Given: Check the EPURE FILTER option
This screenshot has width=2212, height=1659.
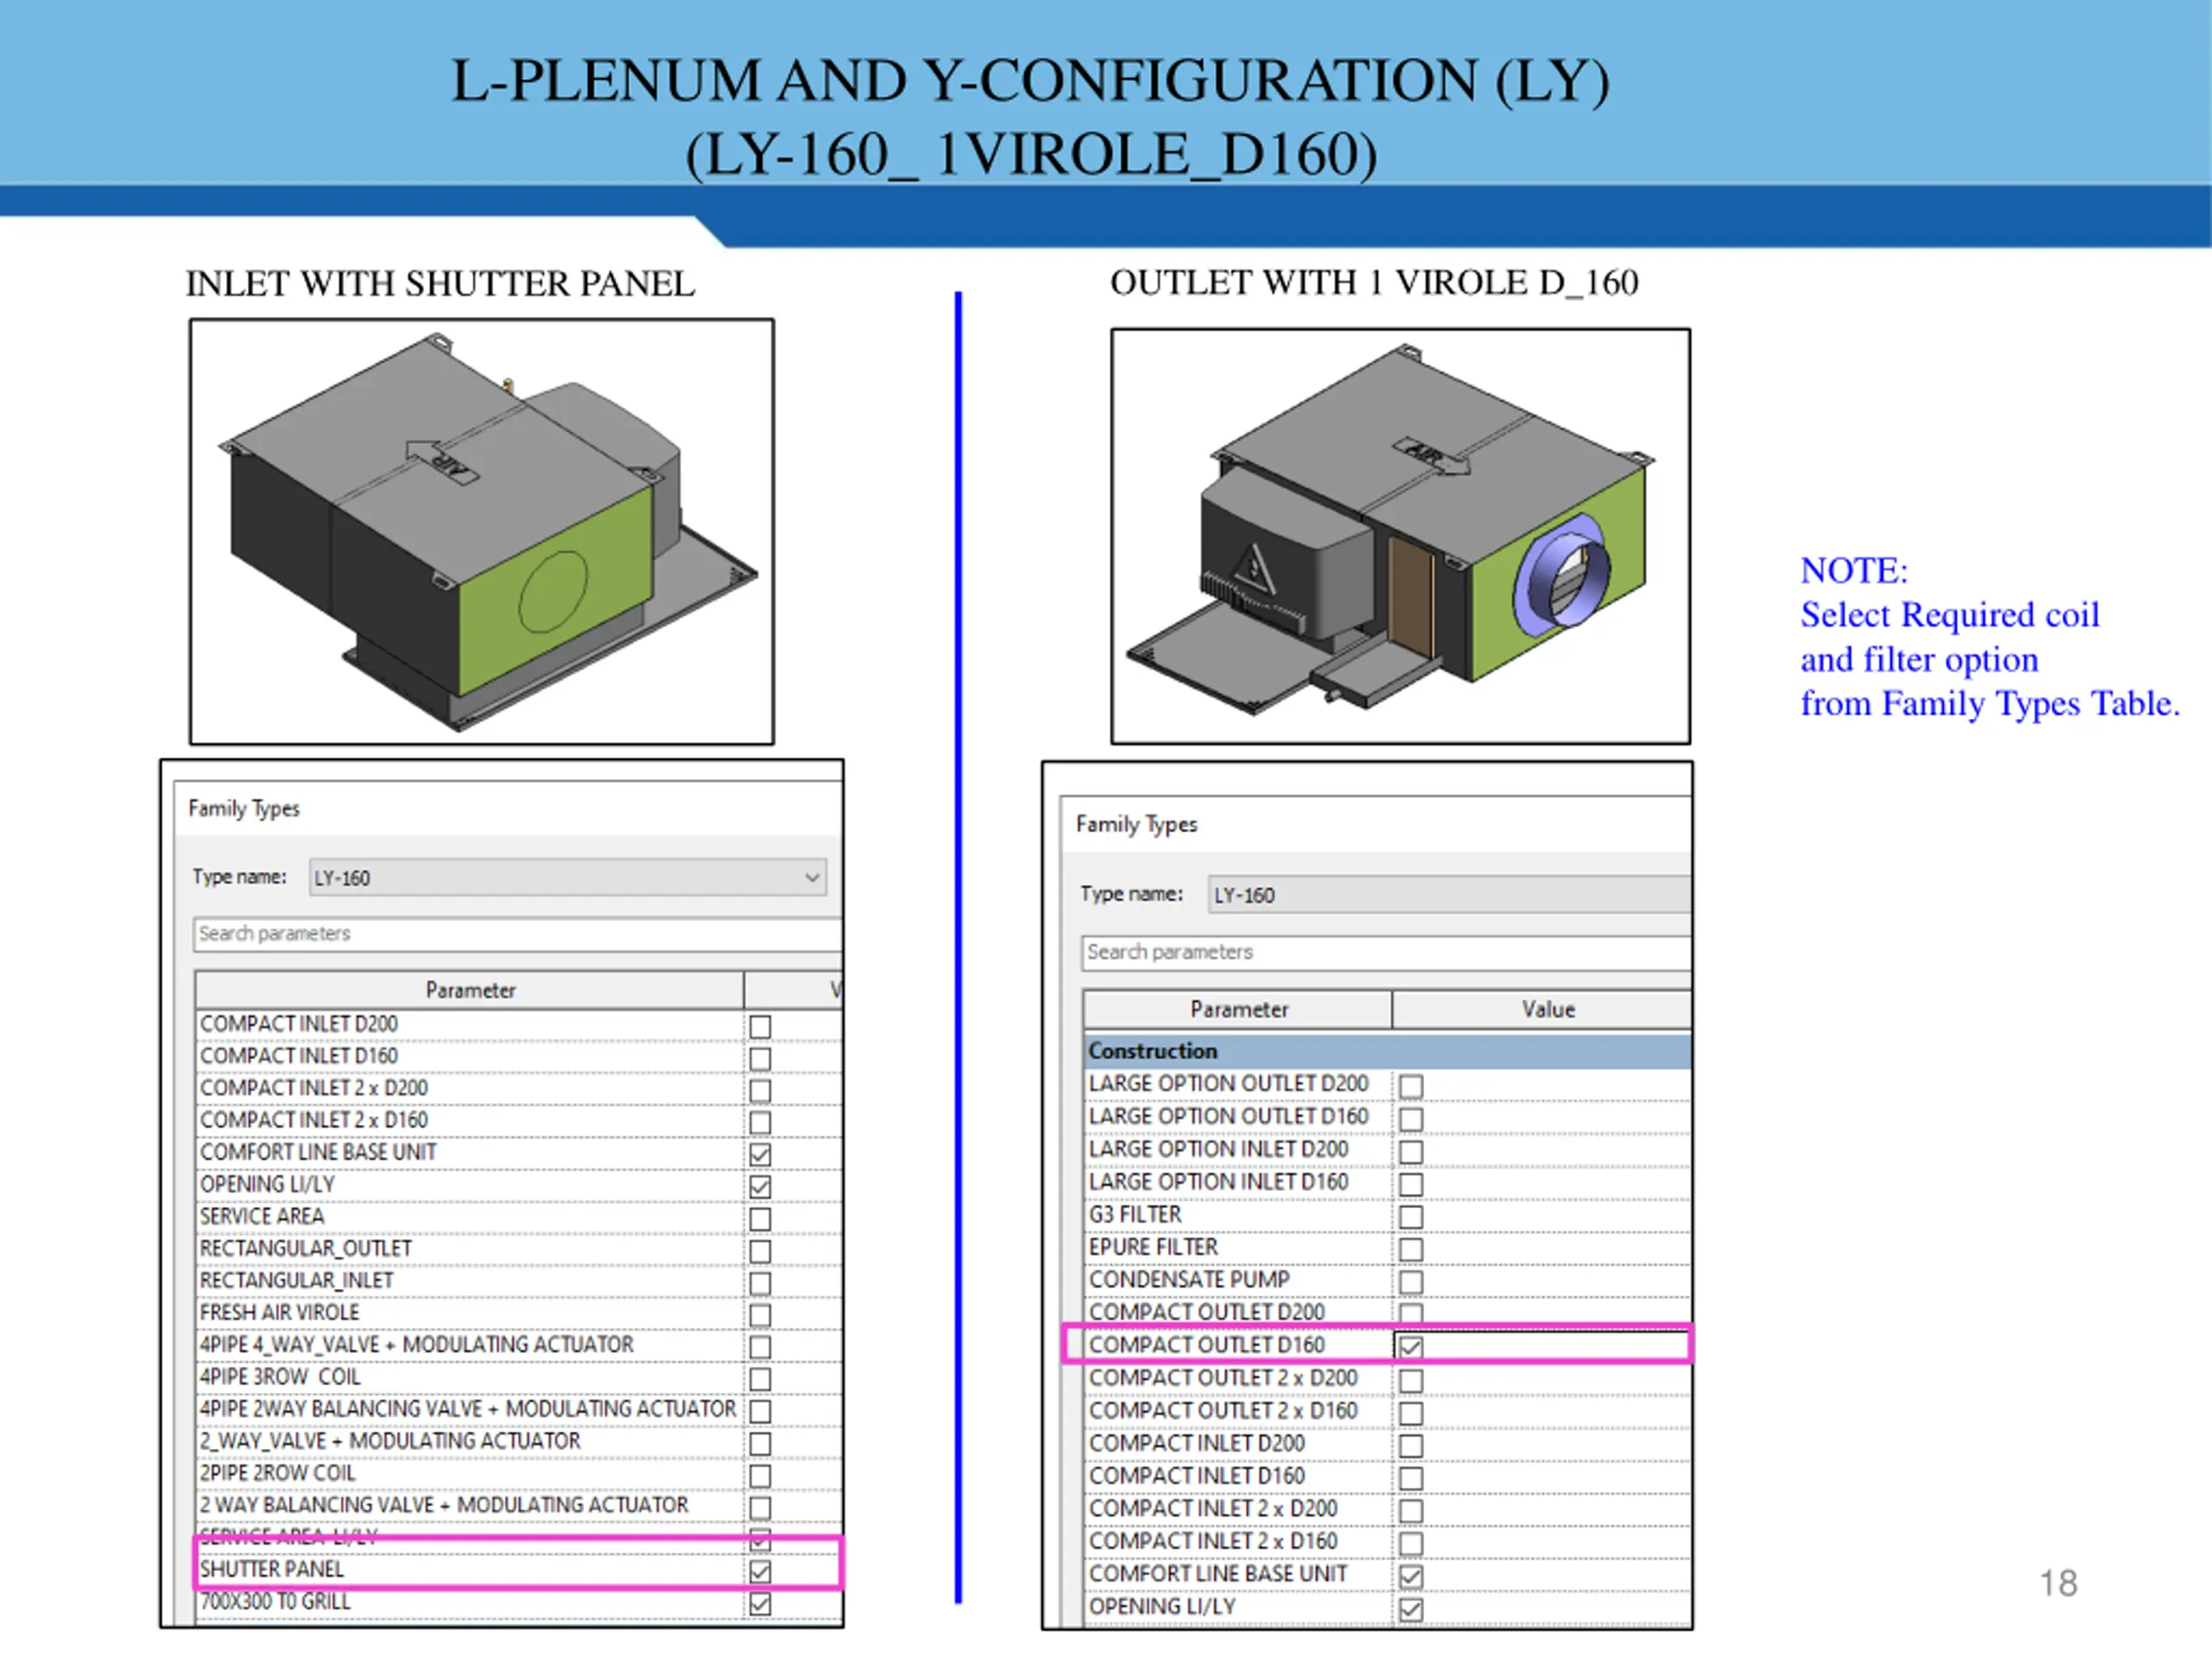Looking at the screenshot, I should tap(1411, 1250).
